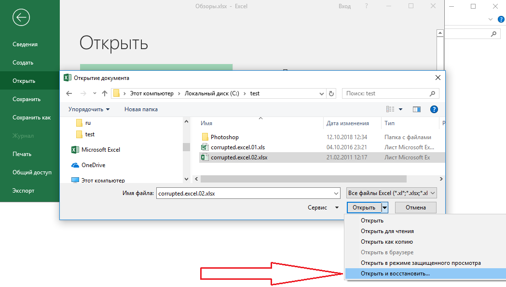Click search magnifier in background window
Screen dimensions: 506x287
coord(493,34)
